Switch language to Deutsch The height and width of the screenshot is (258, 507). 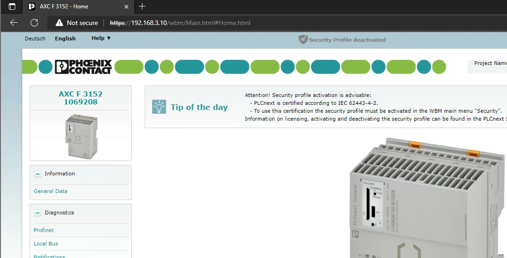pos(35,39)
